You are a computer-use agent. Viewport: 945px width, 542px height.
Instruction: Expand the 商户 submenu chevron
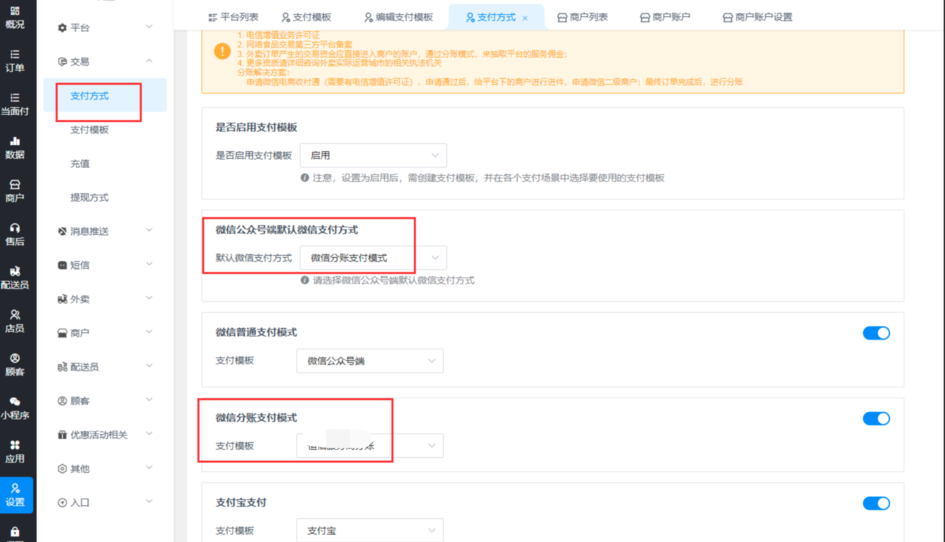[149, 332]
